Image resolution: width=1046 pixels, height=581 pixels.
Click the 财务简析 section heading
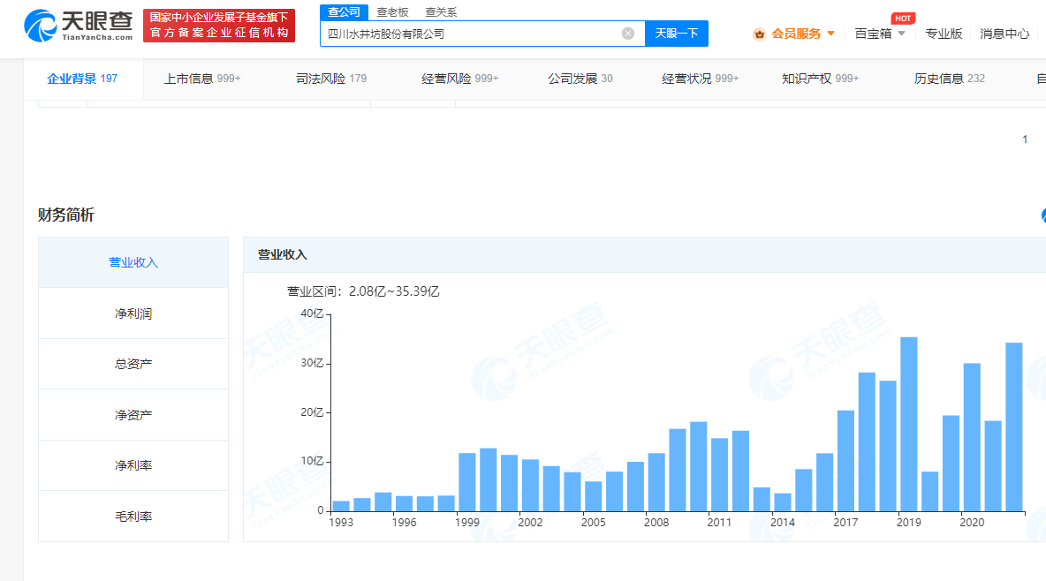click(66, 215)
